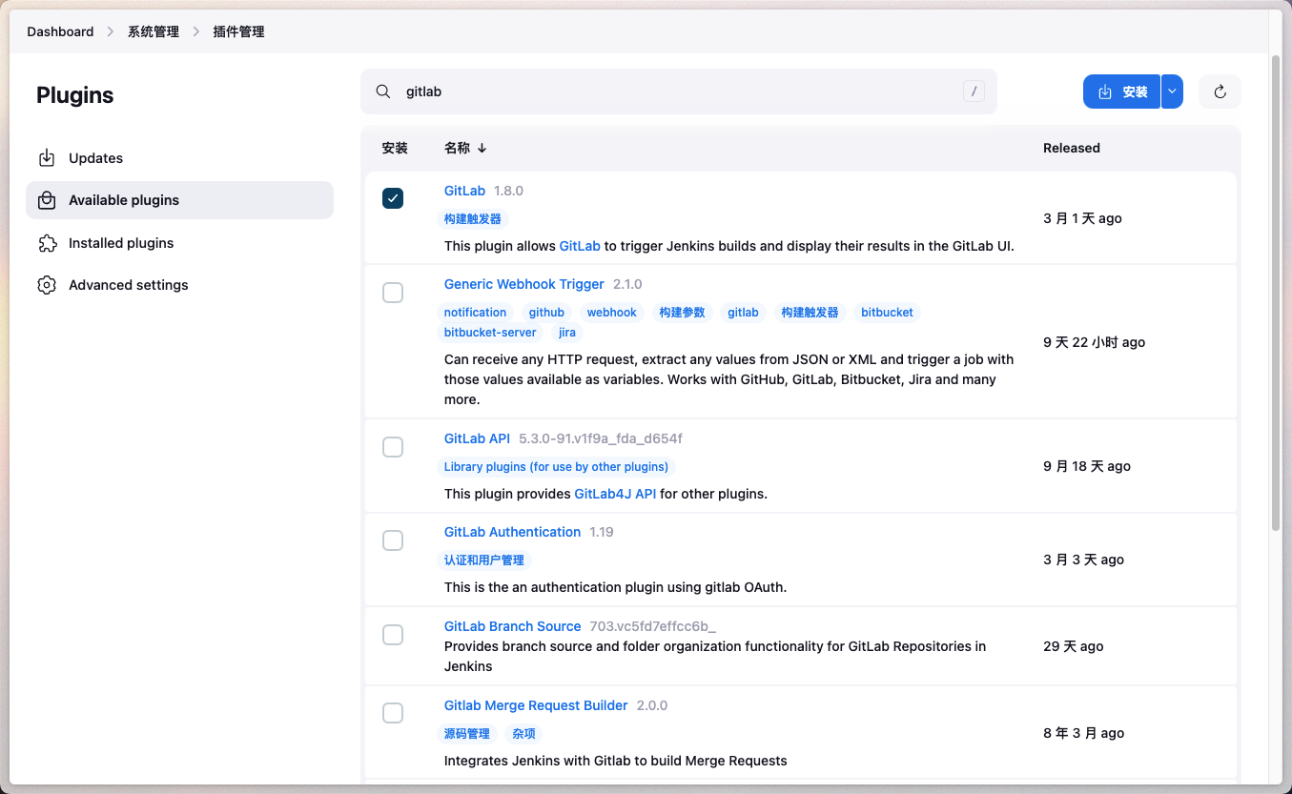The width and height of the screenshot is (1292, 794).
Task: Click the '29 天 ago' release date
Action: point(1074,646)
